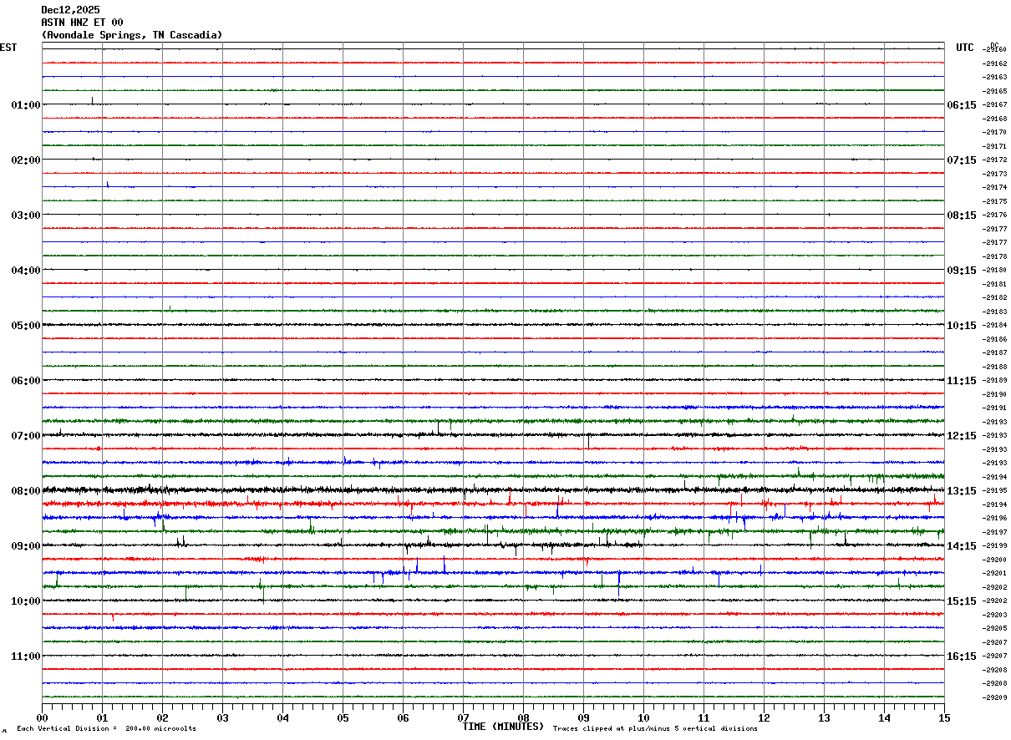Screen dimensions: 1011x740
Task: Click the date header "Dec12,2025"
Action: coord(70,10)
